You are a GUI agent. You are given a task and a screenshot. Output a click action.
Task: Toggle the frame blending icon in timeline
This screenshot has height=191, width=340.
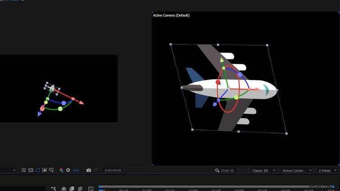tap(72, 189)
